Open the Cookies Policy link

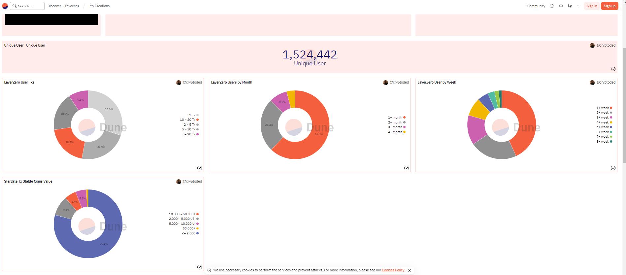393,270
